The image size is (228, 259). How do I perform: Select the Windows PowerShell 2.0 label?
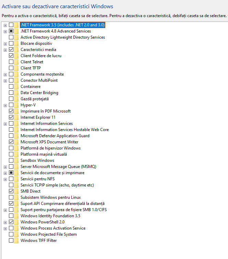tap(43, 222)
